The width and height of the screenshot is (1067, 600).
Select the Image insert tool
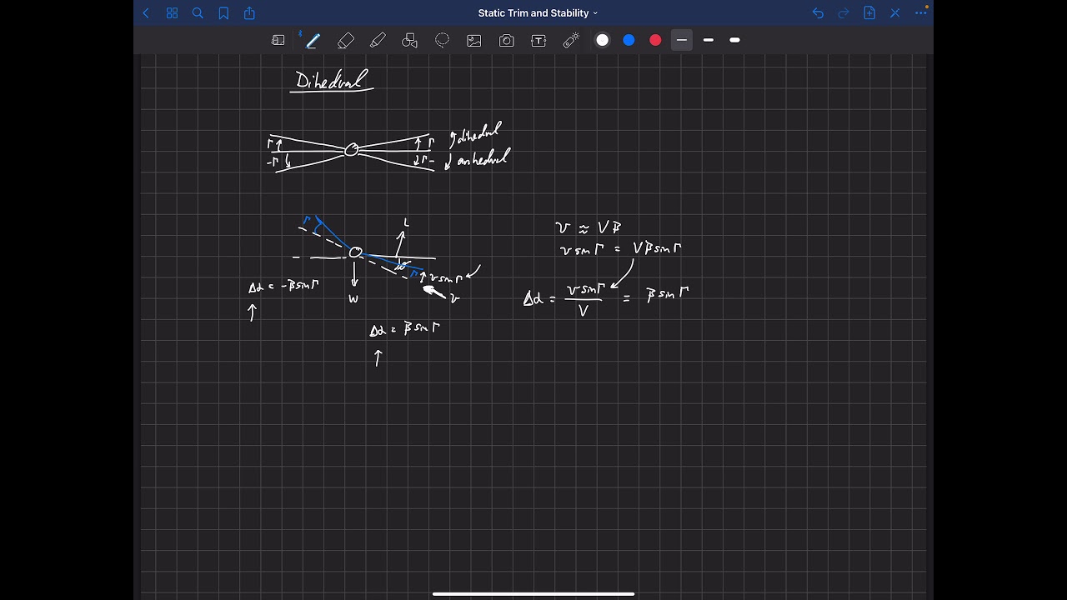474,40
